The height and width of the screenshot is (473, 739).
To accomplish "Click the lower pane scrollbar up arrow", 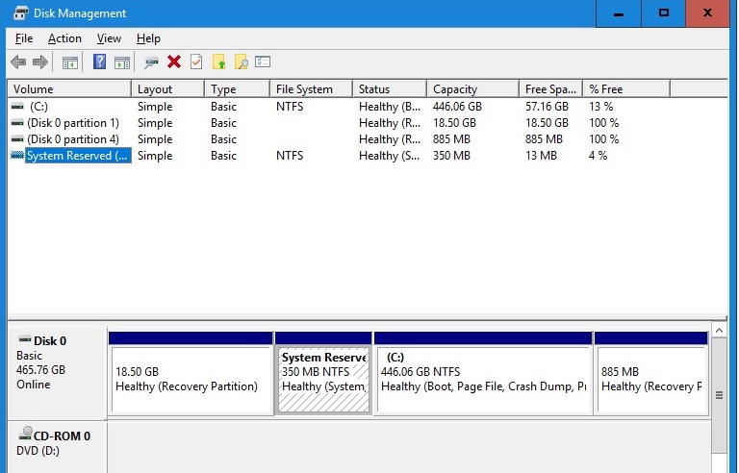I will [719, 331].
